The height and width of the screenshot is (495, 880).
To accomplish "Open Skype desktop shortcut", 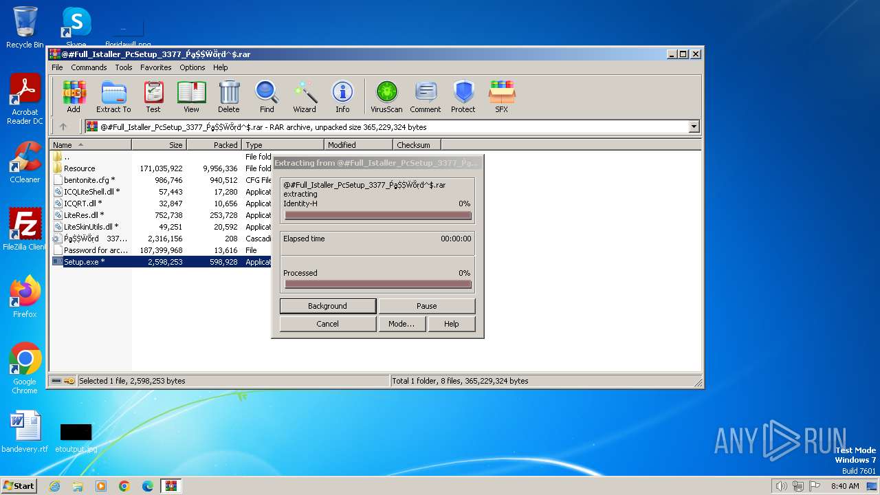I will (x=76, y=27).
